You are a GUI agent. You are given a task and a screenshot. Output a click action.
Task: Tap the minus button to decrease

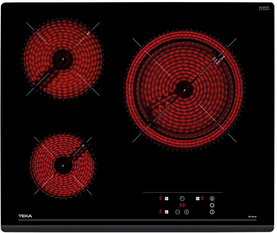click(177, 212)
